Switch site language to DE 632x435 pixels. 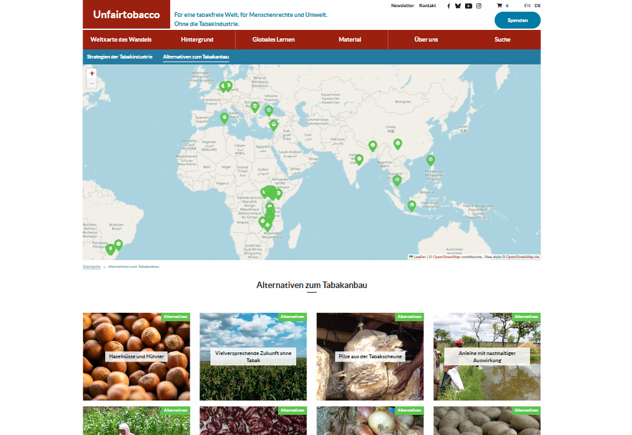[538, 6]
